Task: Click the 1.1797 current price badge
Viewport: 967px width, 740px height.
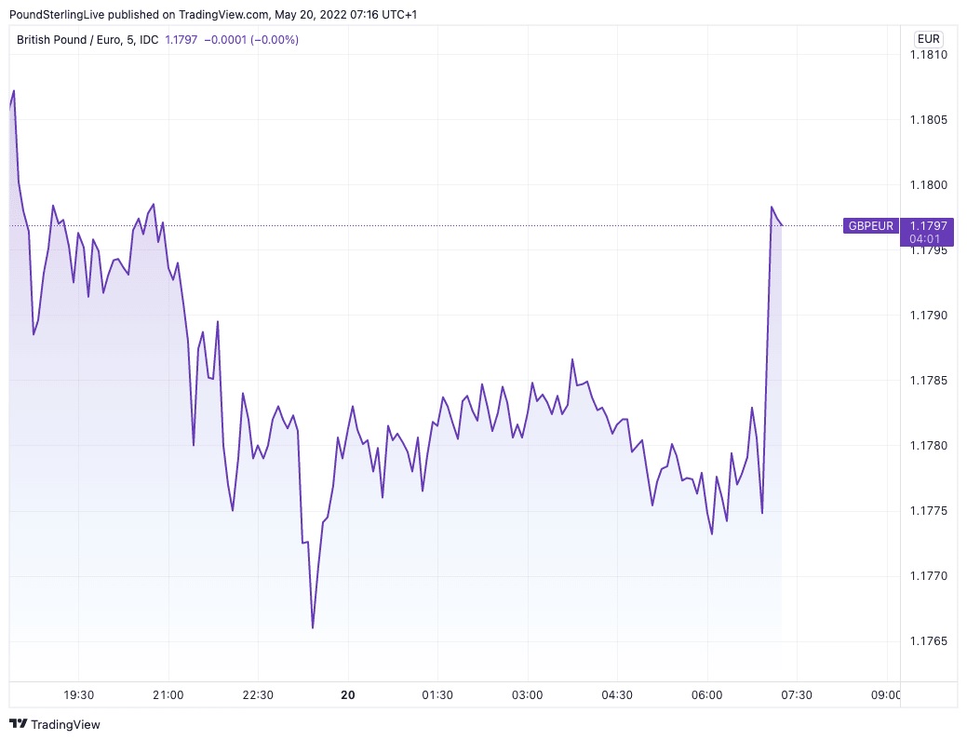Action: [x=928, y=225]
